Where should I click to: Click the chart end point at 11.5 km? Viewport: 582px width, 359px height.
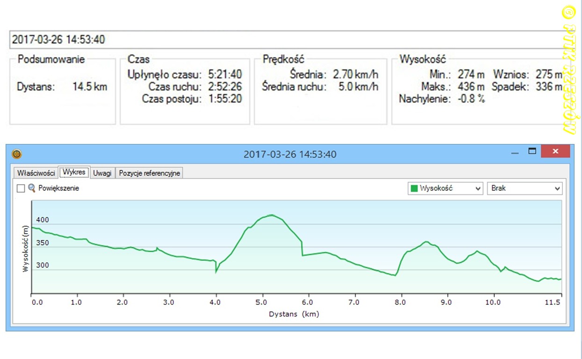560,279
